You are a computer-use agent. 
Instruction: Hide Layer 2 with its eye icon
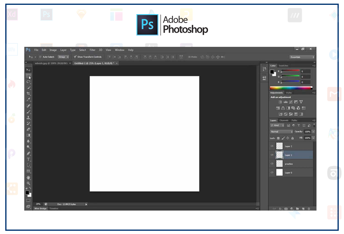click(272, 146)
